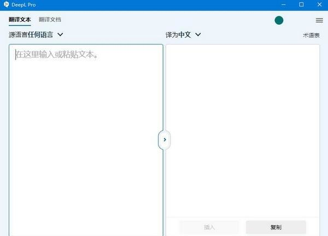This screenshot has width=328, height=236.
Task: Switch to the 翻译文本 tab
Action: pos(20,20)
